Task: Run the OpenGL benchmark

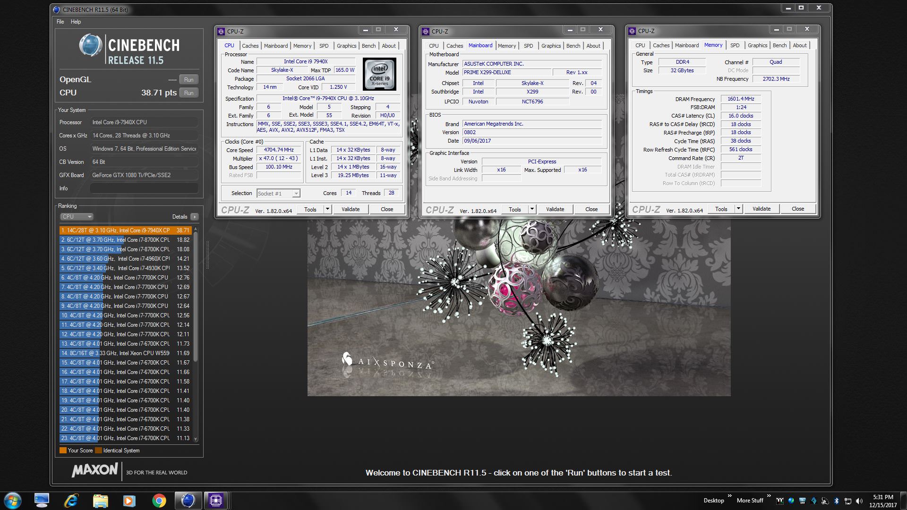Action: pos(188,80)
